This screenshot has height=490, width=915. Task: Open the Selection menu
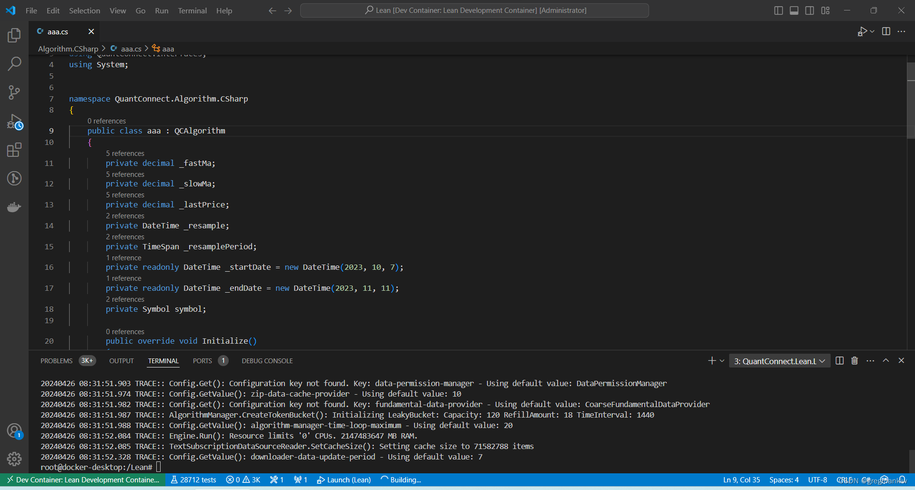(84, 10)
